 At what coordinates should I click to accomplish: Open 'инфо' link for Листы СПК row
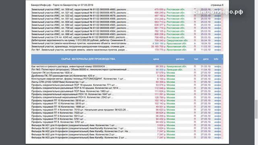click(218, 82)
